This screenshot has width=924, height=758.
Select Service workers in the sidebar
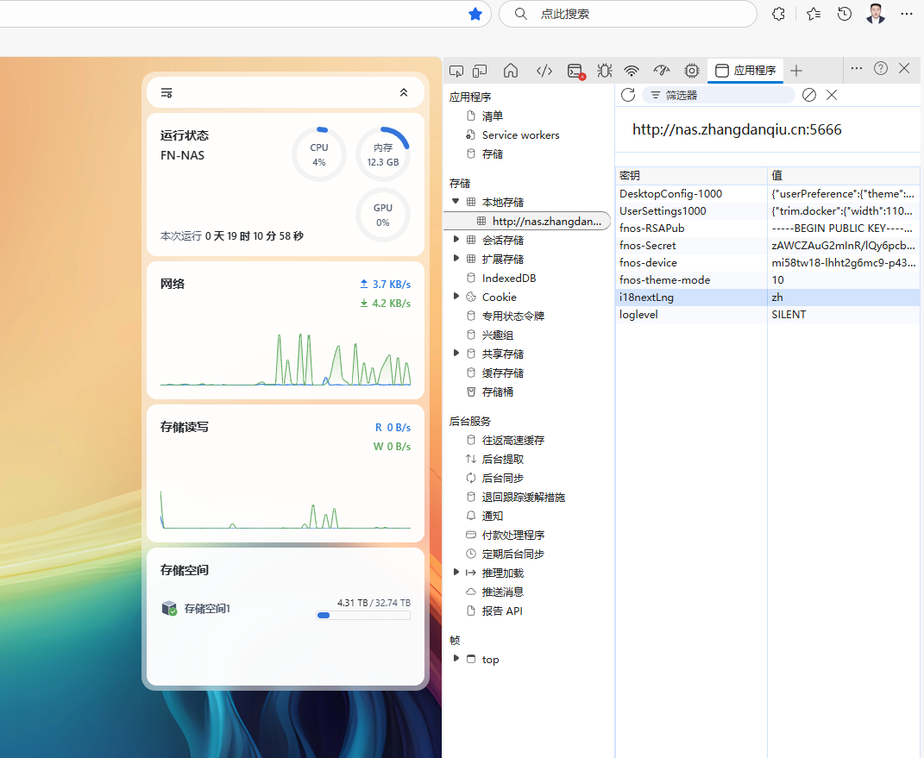[x=520, y=135]
